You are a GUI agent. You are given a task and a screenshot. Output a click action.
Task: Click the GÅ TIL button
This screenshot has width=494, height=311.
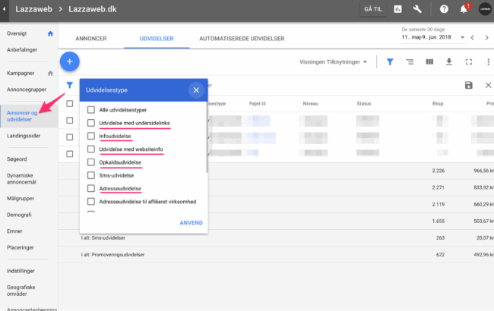(x=373, y=9)
